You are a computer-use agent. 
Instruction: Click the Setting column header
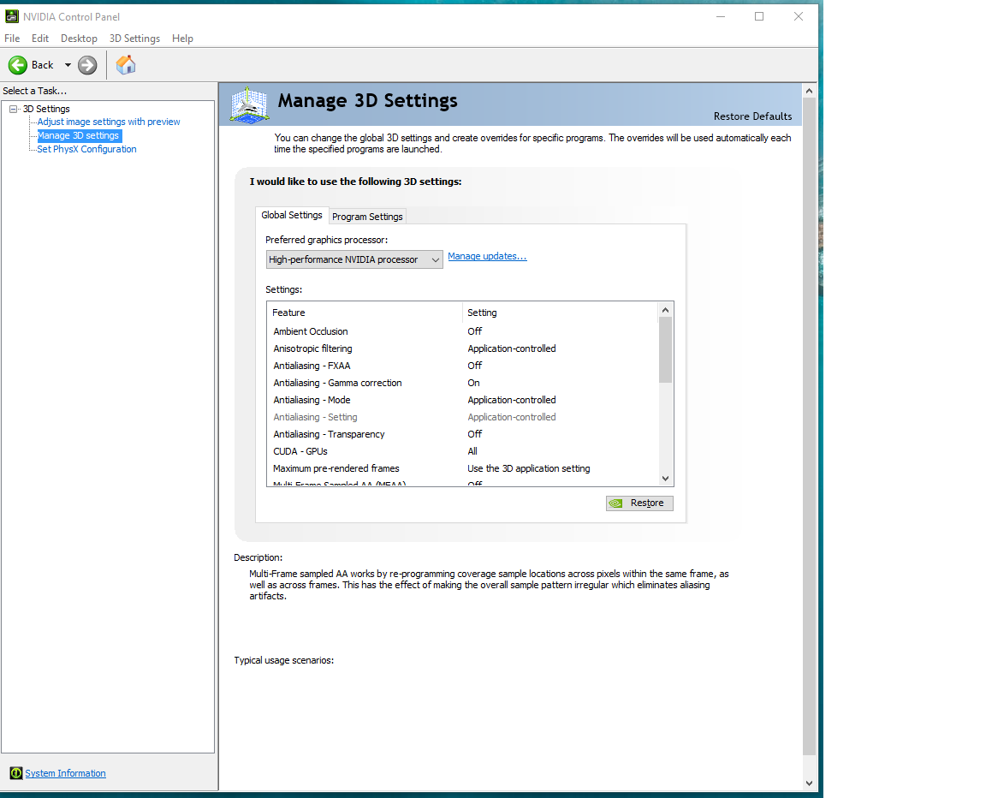[561, 313]
